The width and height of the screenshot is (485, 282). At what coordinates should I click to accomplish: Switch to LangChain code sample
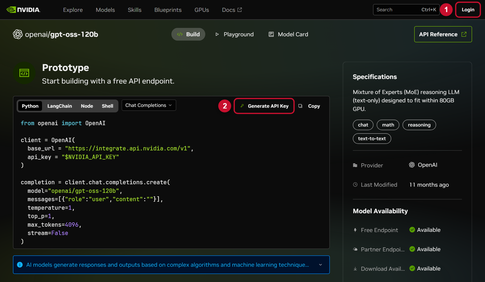(x=60, y=106)
